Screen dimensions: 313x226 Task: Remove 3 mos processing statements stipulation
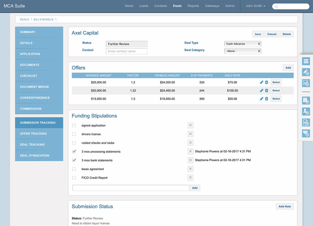tap(190, 151)
